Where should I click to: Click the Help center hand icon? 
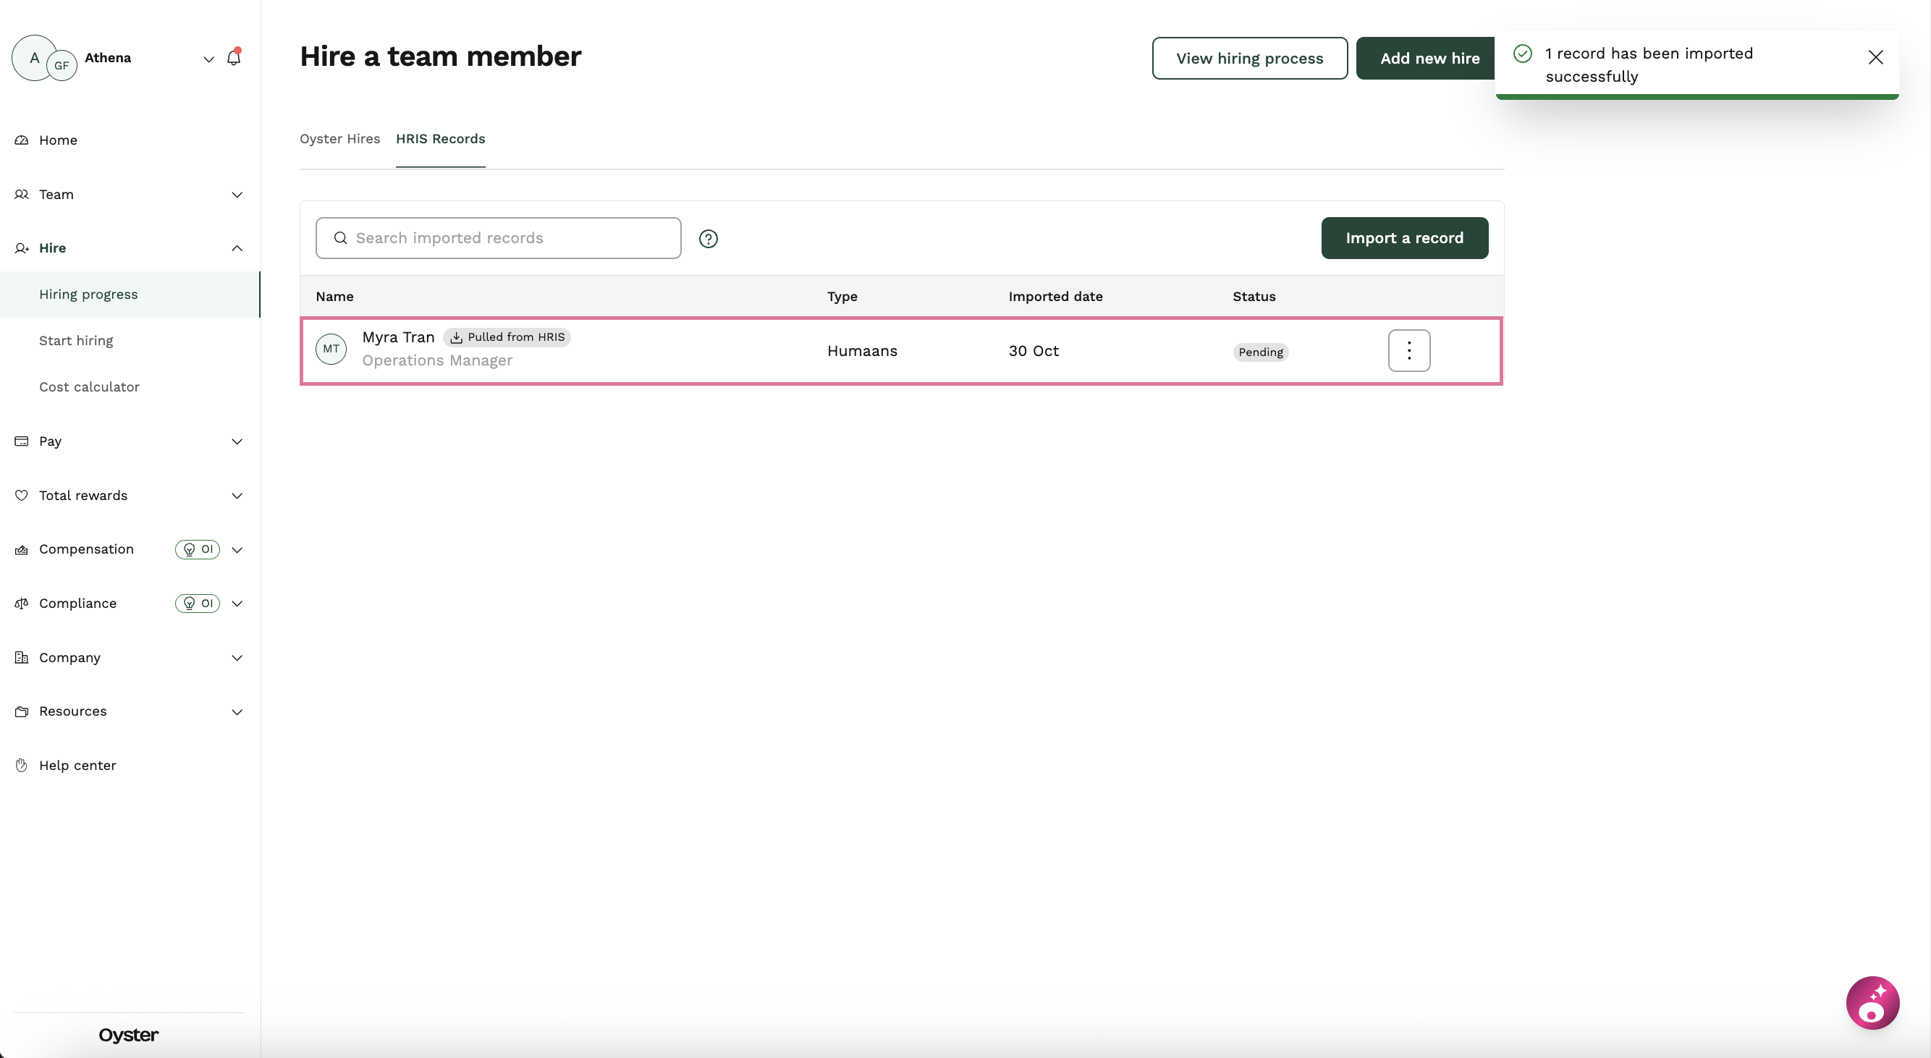point(22,765)
